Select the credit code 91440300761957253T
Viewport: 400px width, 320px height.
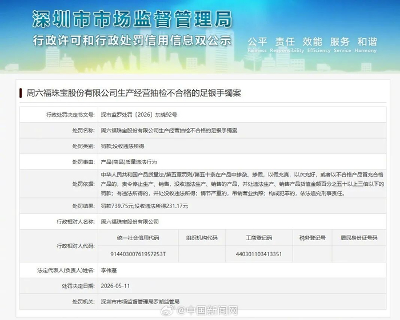pos(138,254)
